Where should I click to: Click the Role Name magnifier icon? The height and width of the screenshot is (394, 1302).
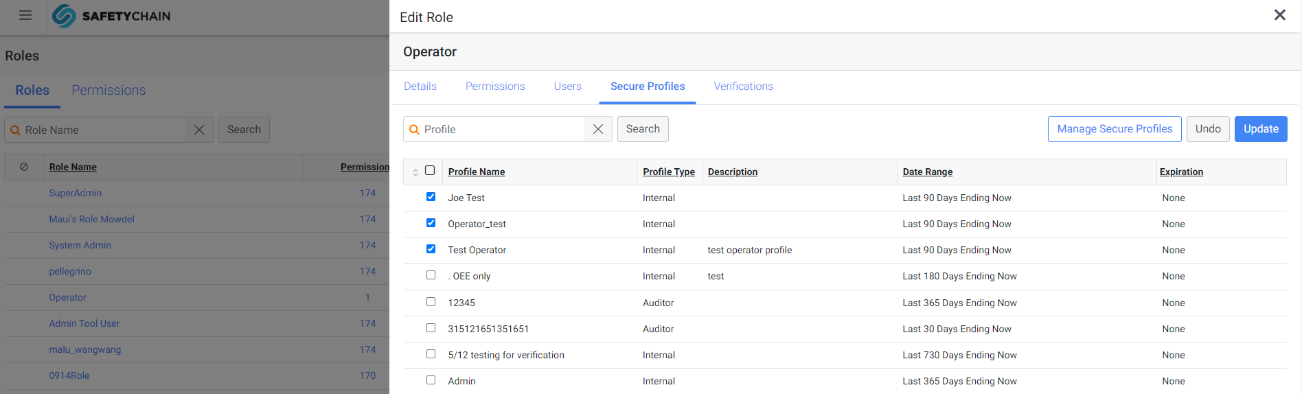point(15,130)
